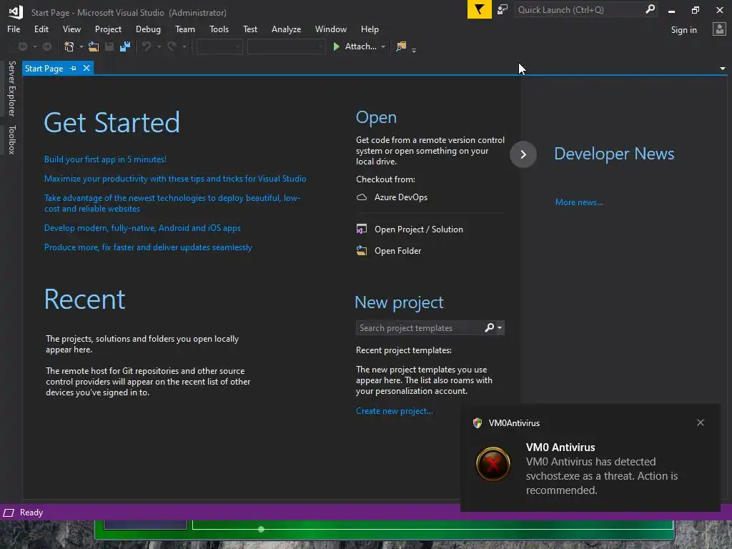Click the account avatar icon
Viewport: 732px width, 549px height.
[719, 29]
